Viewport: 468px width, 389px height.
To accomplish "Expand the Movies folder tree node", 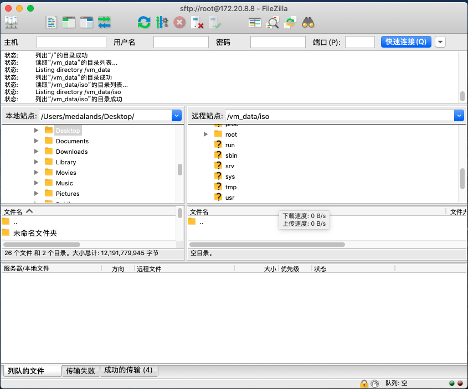I will pos(36,172).
